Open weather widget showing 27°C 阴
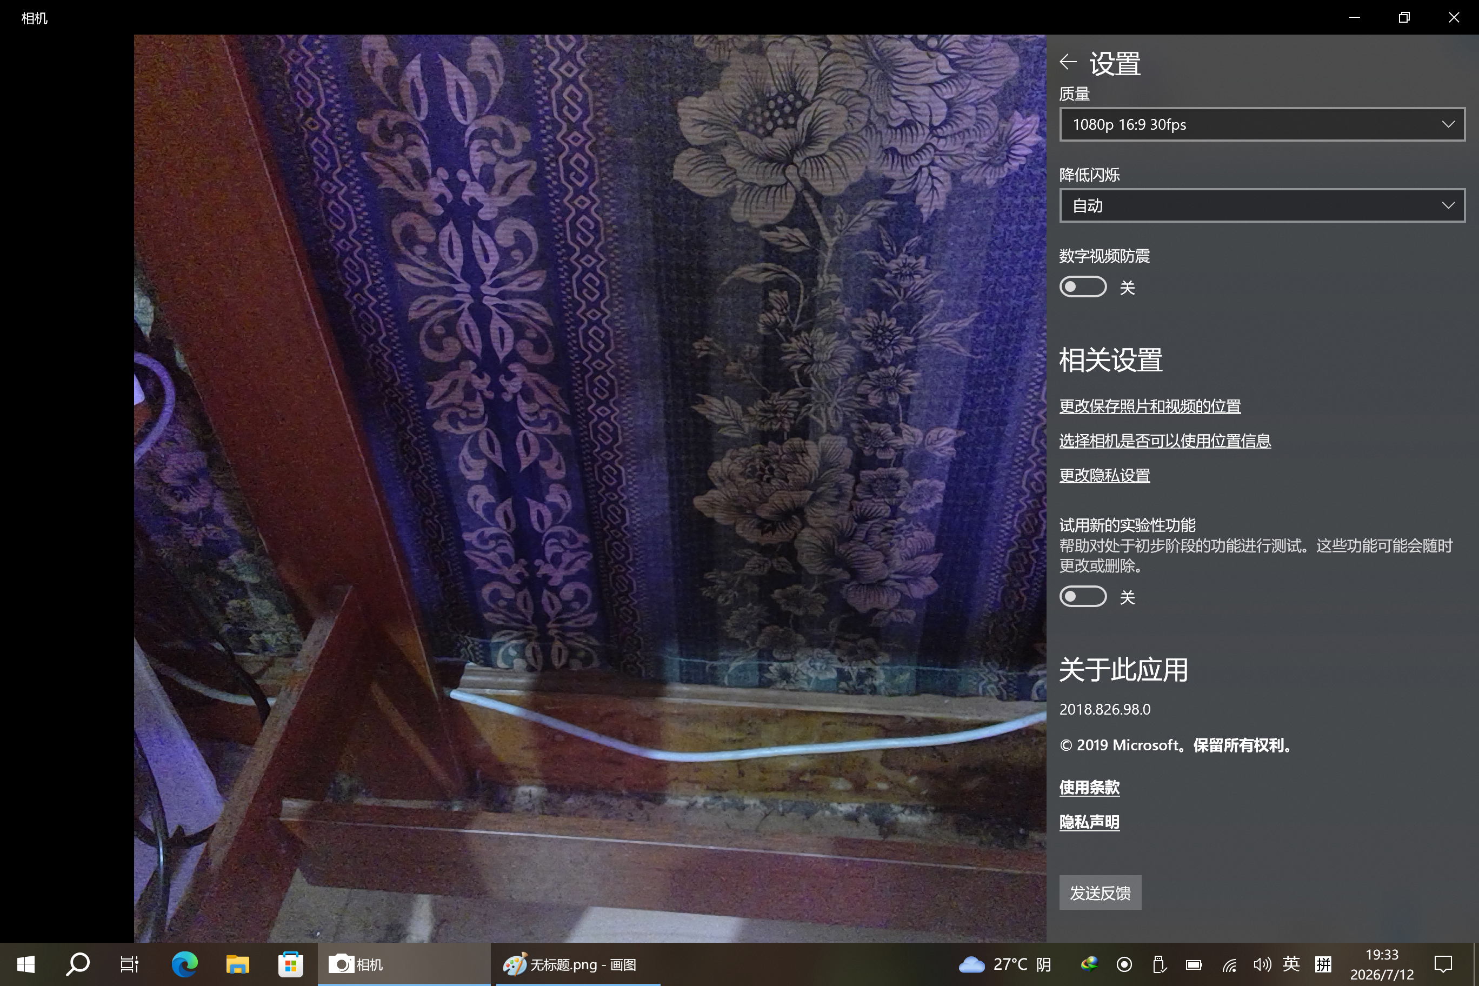The image size is (1479, 986). [1005, 964]
